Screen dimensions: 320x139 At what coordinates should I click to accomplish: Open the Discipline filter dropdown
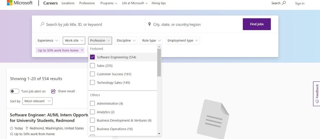126,40
